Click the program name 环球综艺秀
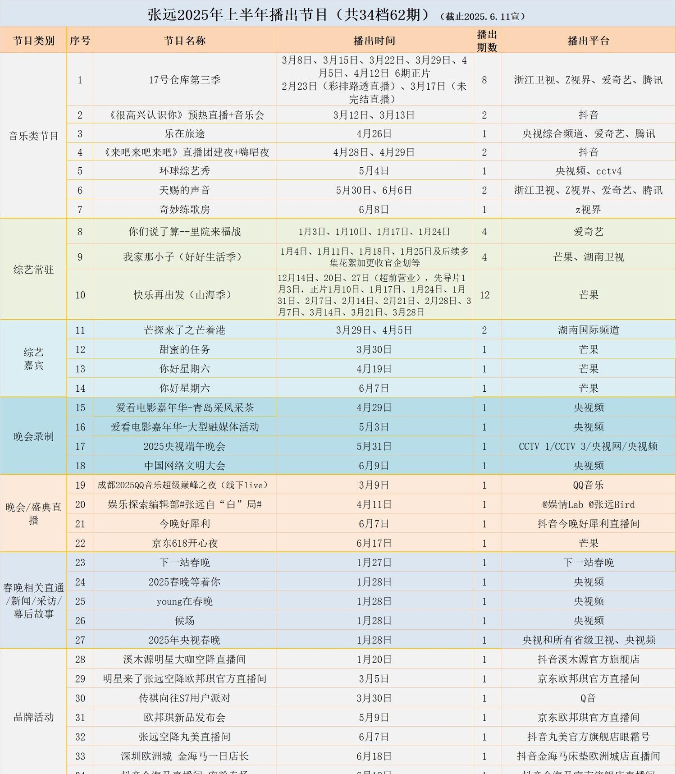This screenshot has height=774, width=676. click(185, 171)
